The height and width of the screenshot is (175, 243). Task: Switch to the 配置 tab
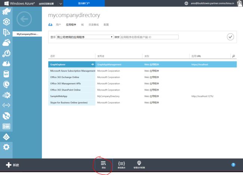tap(106, 25)
